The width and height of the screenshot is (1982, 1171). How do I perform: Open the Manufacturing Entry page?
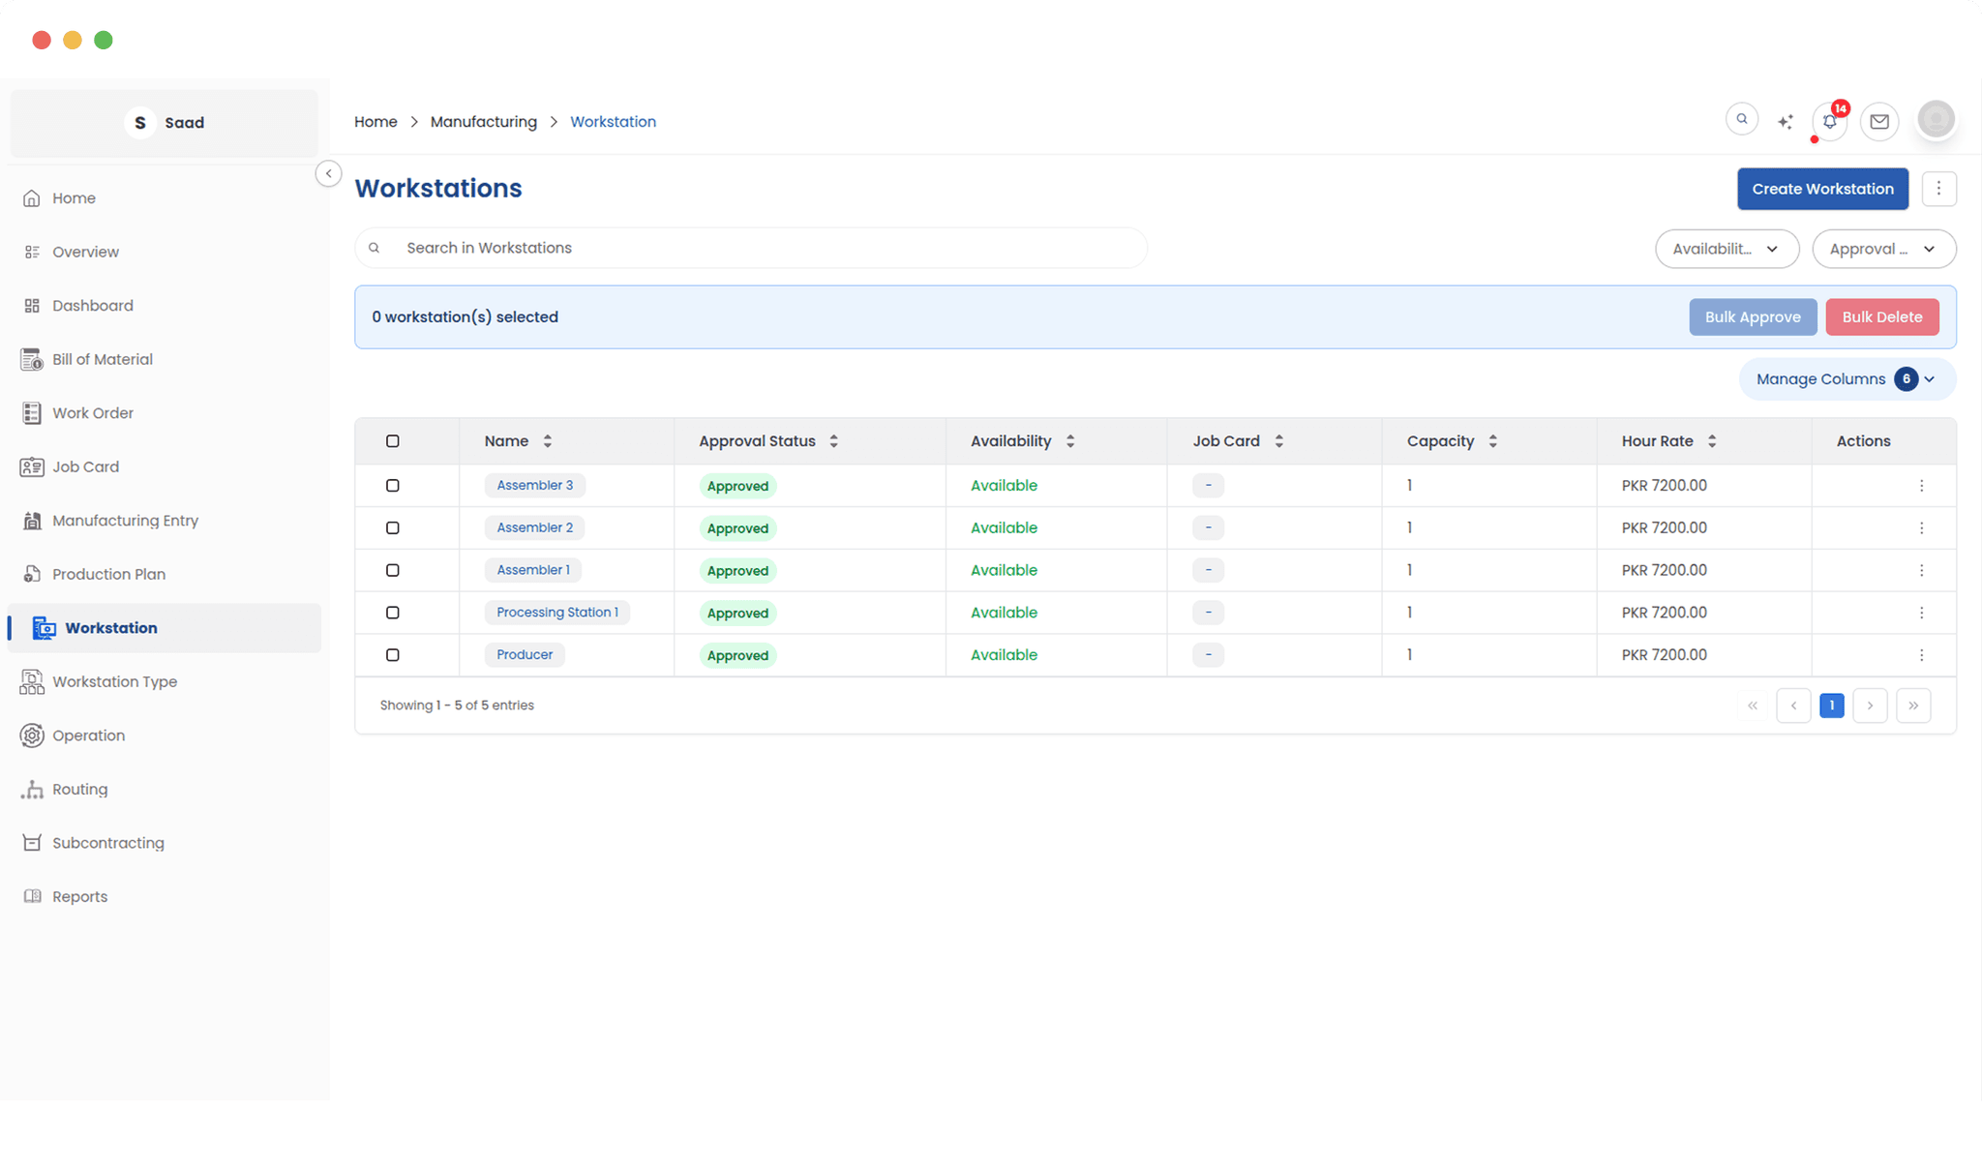[124, 520]
